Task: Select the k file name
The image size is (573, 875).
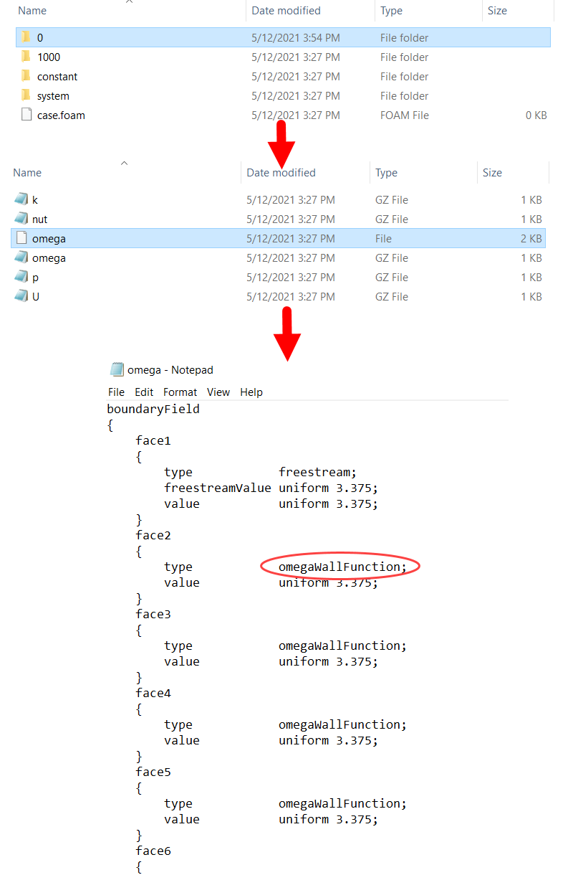Action: point(35,199)
